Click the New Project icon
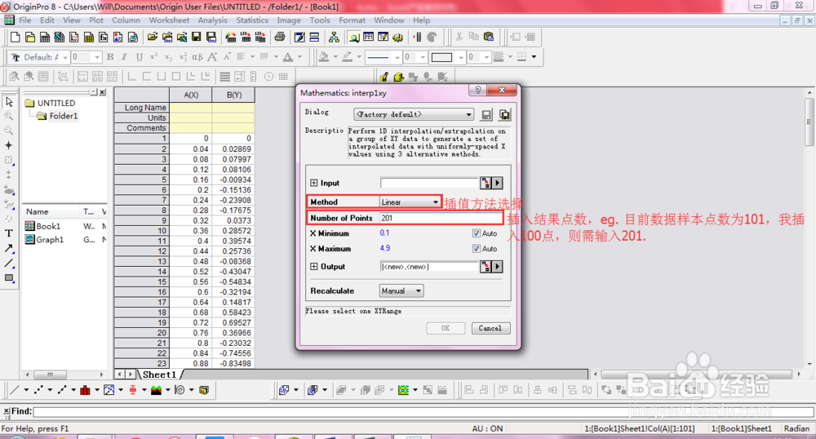Viewport: 816px width, 439px height. pyautogui.click(x=15, y=37)
